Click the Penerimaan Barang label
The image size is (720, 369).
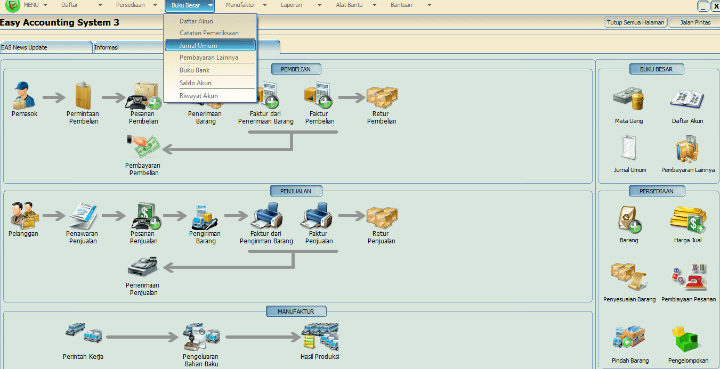[x=205, y=118]
